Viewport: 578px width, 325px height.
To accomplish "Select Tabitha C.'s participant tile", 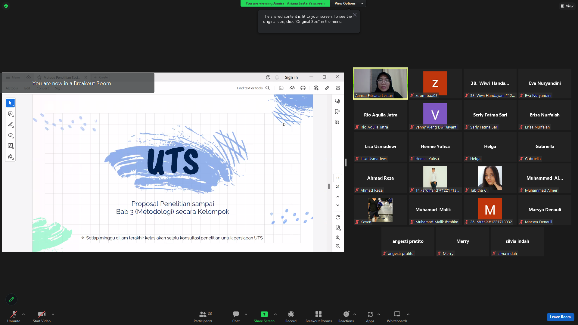I will pyautogui.click(x=490, y=178).
